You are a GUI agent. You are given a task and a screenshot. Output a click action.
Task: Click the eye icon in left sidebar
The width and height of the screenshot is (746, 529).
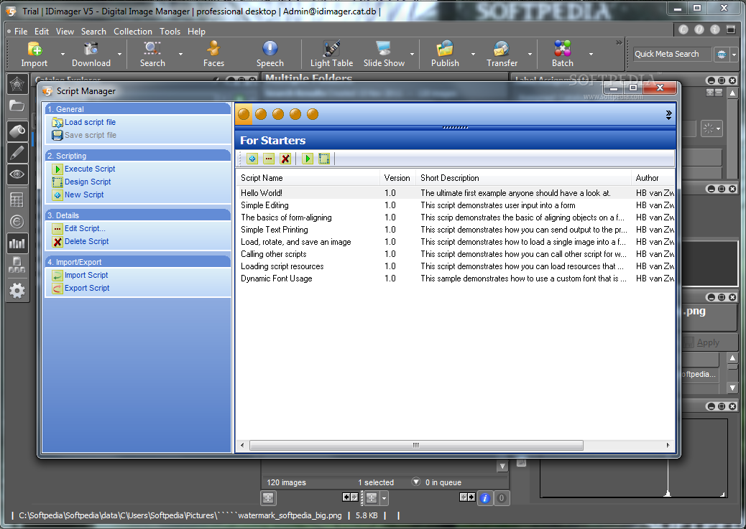(x=17, y=174)
